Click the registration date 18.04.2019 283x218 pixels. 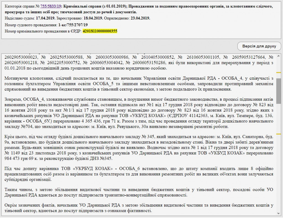point(93,18)
